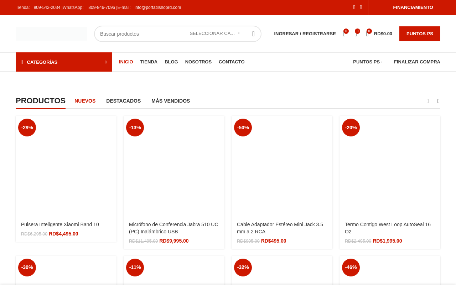Click the -11% discount badge

[x=135, y=268]
